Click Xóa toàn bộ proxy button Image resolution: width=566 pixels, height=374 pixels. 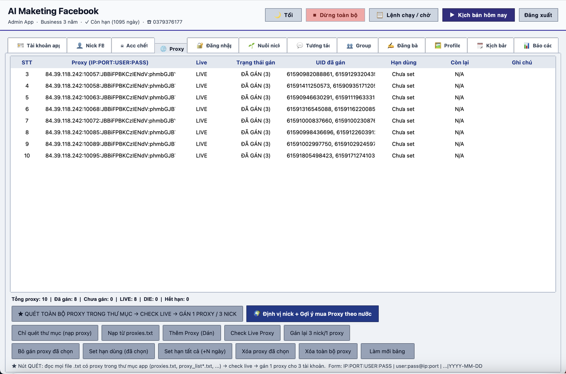coord(328,351)
